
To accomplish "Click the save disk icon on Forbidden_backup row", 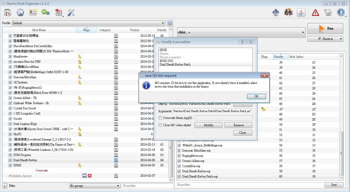I will (84, 176).
